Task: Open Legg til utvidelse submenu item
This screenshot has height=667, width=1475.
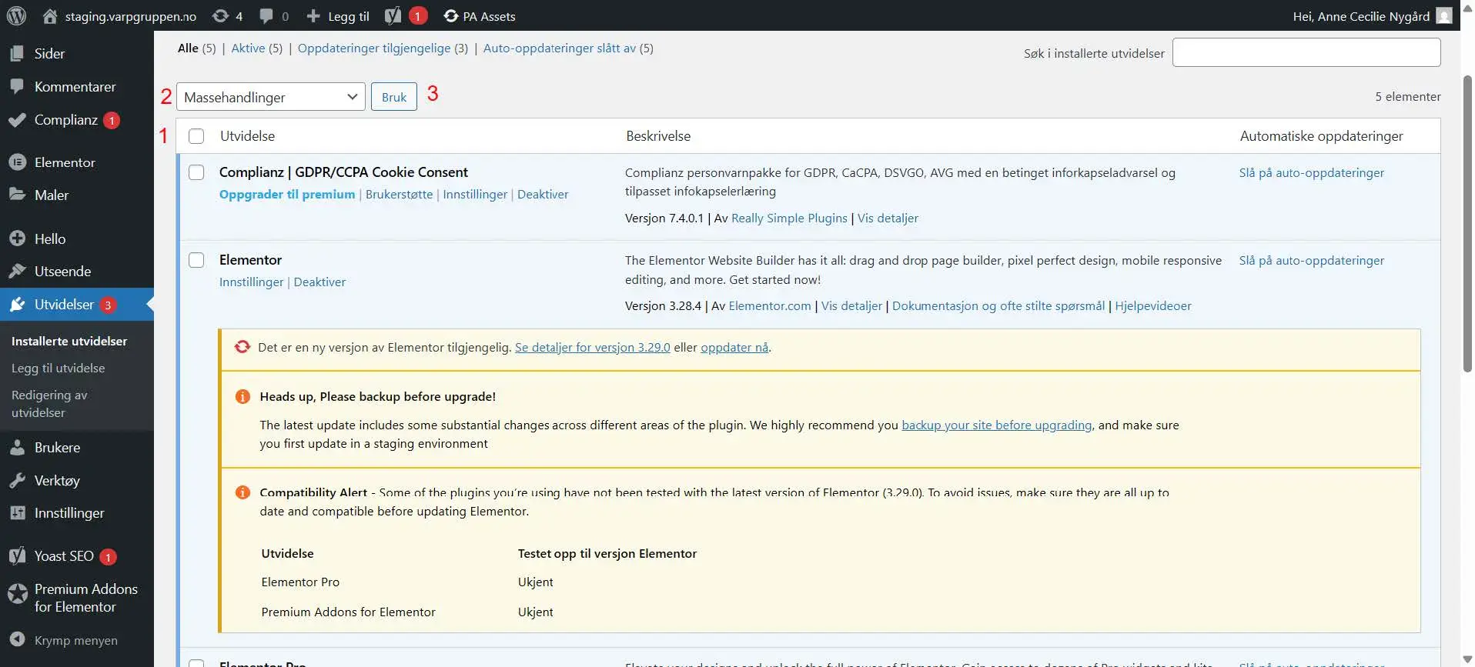Action: [59, 368]
